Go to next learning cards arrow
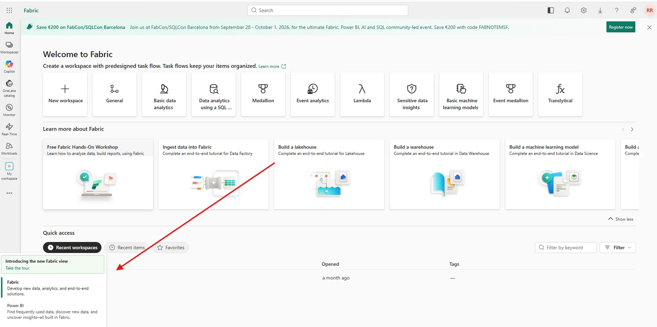The image size is (657, 327). 632,129
